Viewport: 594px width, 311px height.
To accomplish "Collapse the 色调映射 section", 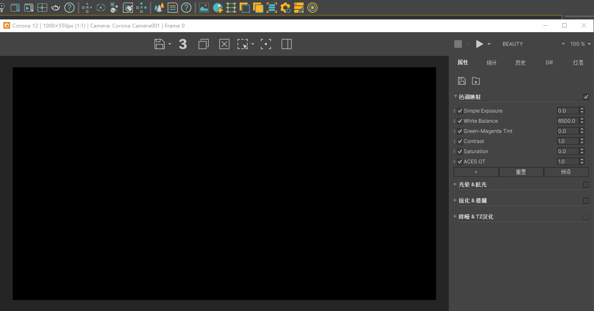I will pyautogui.click(x=456, y=97).
